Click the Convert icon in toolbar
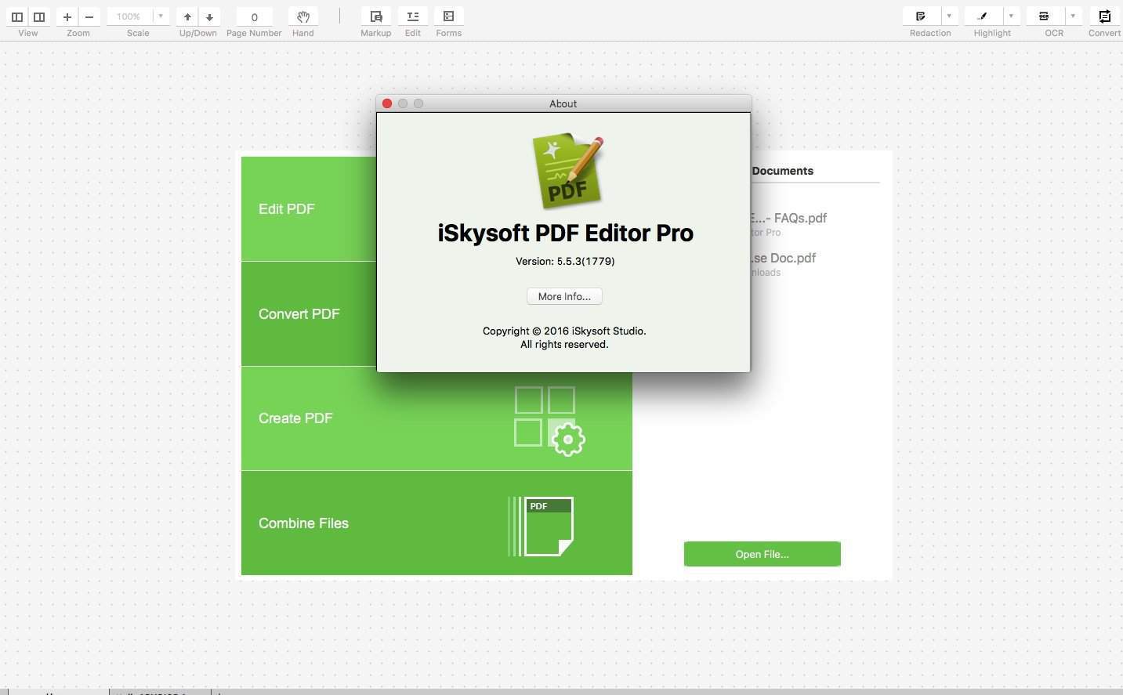 tap(1104, 16)
